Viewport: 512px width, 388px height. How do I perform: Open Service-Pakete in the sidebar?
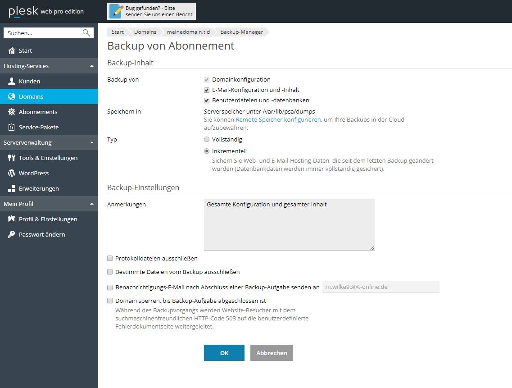49,127
